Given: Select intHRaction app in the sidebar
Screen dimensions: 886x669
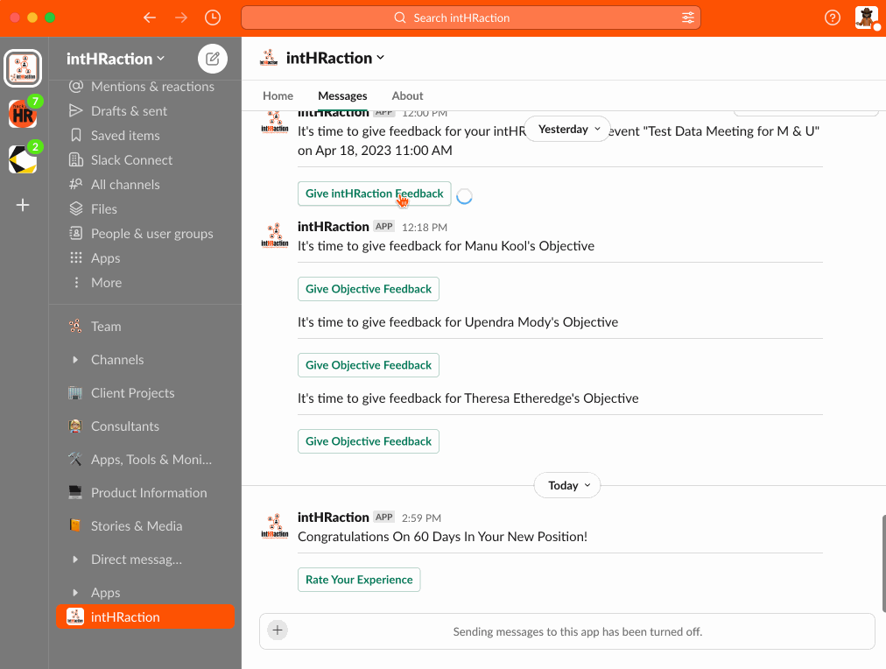Looking at the screenshot, I should tap(145, 617).
